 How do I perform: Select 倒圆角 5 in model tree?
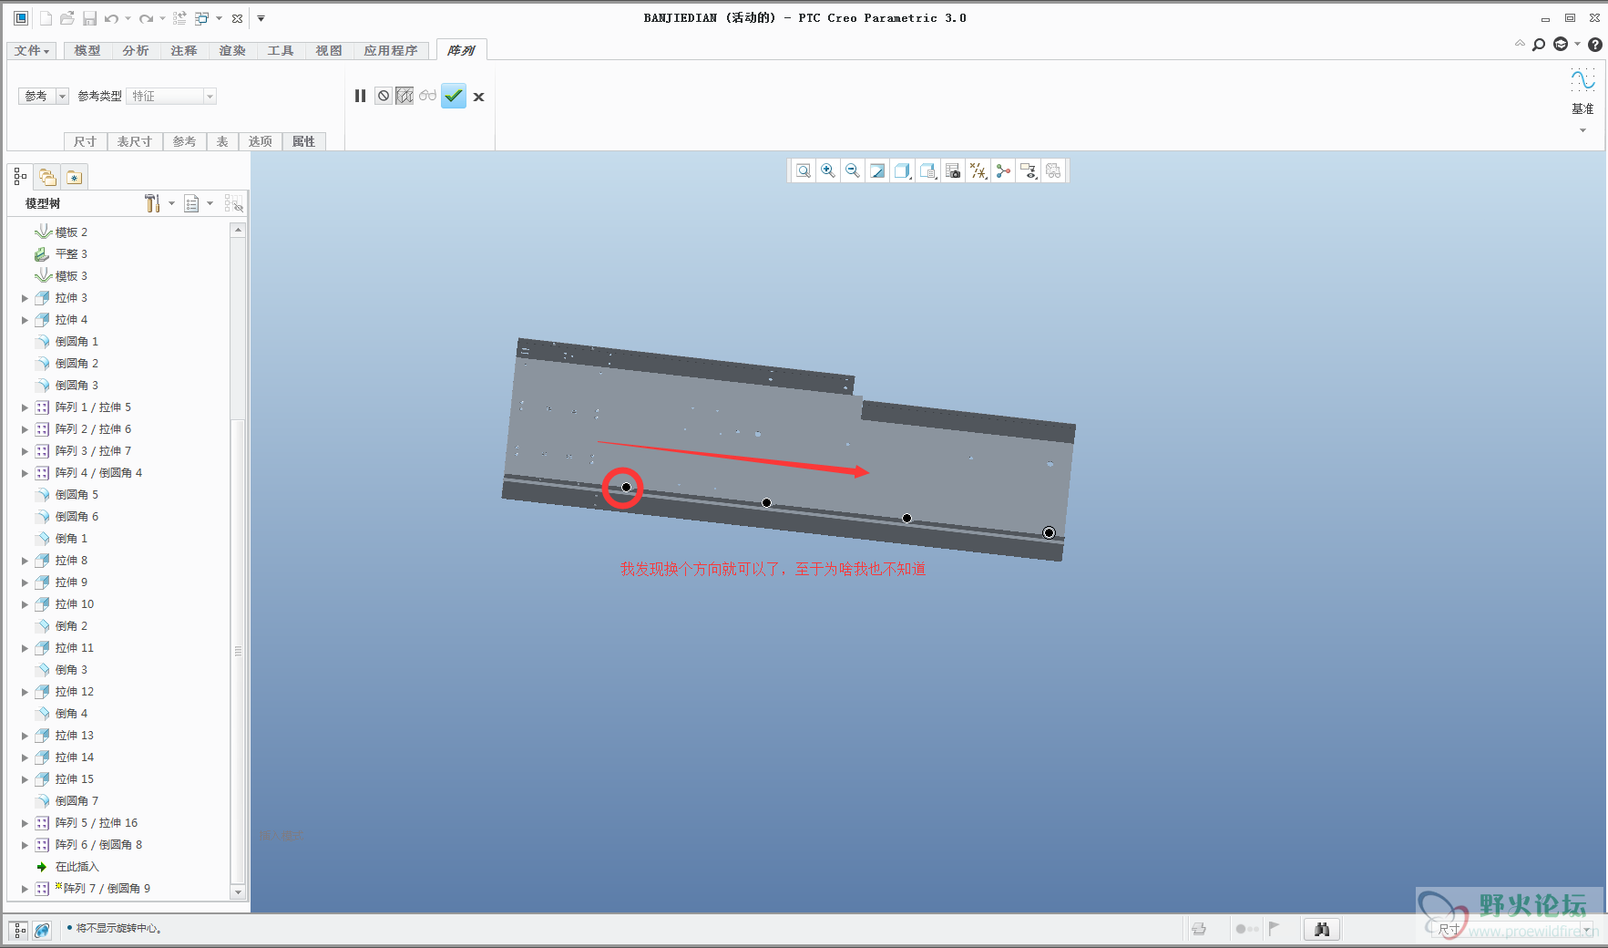click(77, 495)
